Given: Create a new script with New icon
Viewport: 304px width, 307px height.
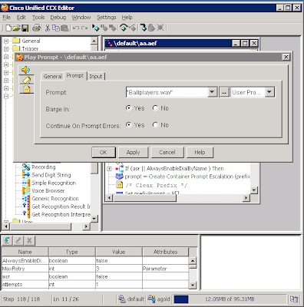Looking at the screenshot, I should pyautogui.click(x=8, y=28).
